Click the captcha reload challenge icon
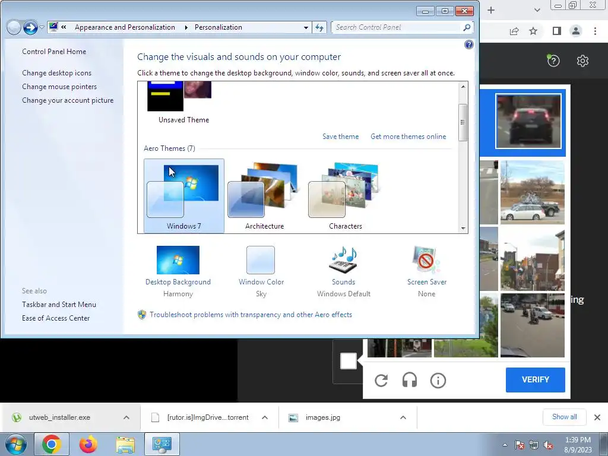 pyautogui.click(x=381, y=381)
